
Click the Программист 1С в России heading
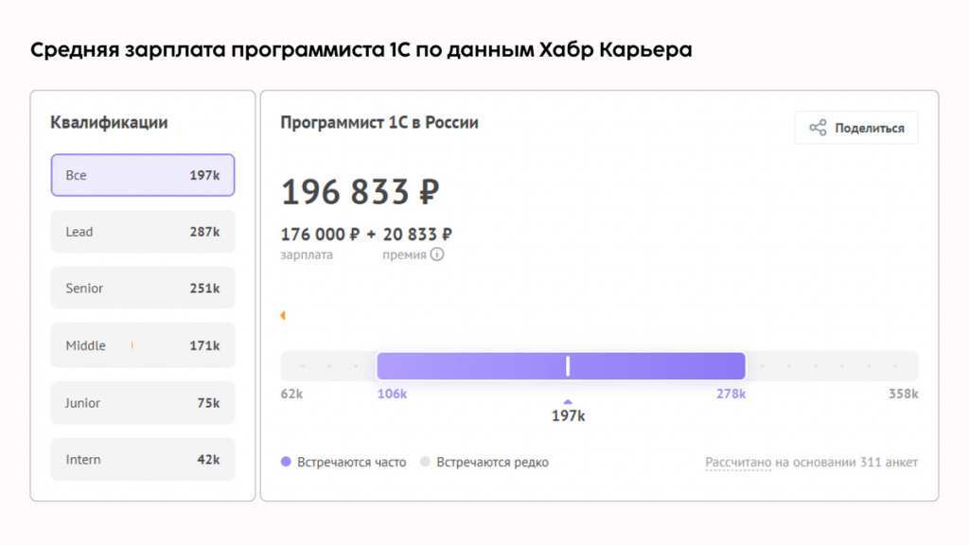point(379,123)
